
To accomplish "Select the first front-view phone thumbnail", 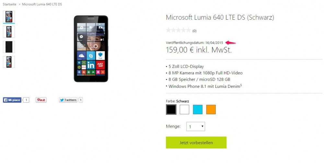I will [x=9, y=17].
